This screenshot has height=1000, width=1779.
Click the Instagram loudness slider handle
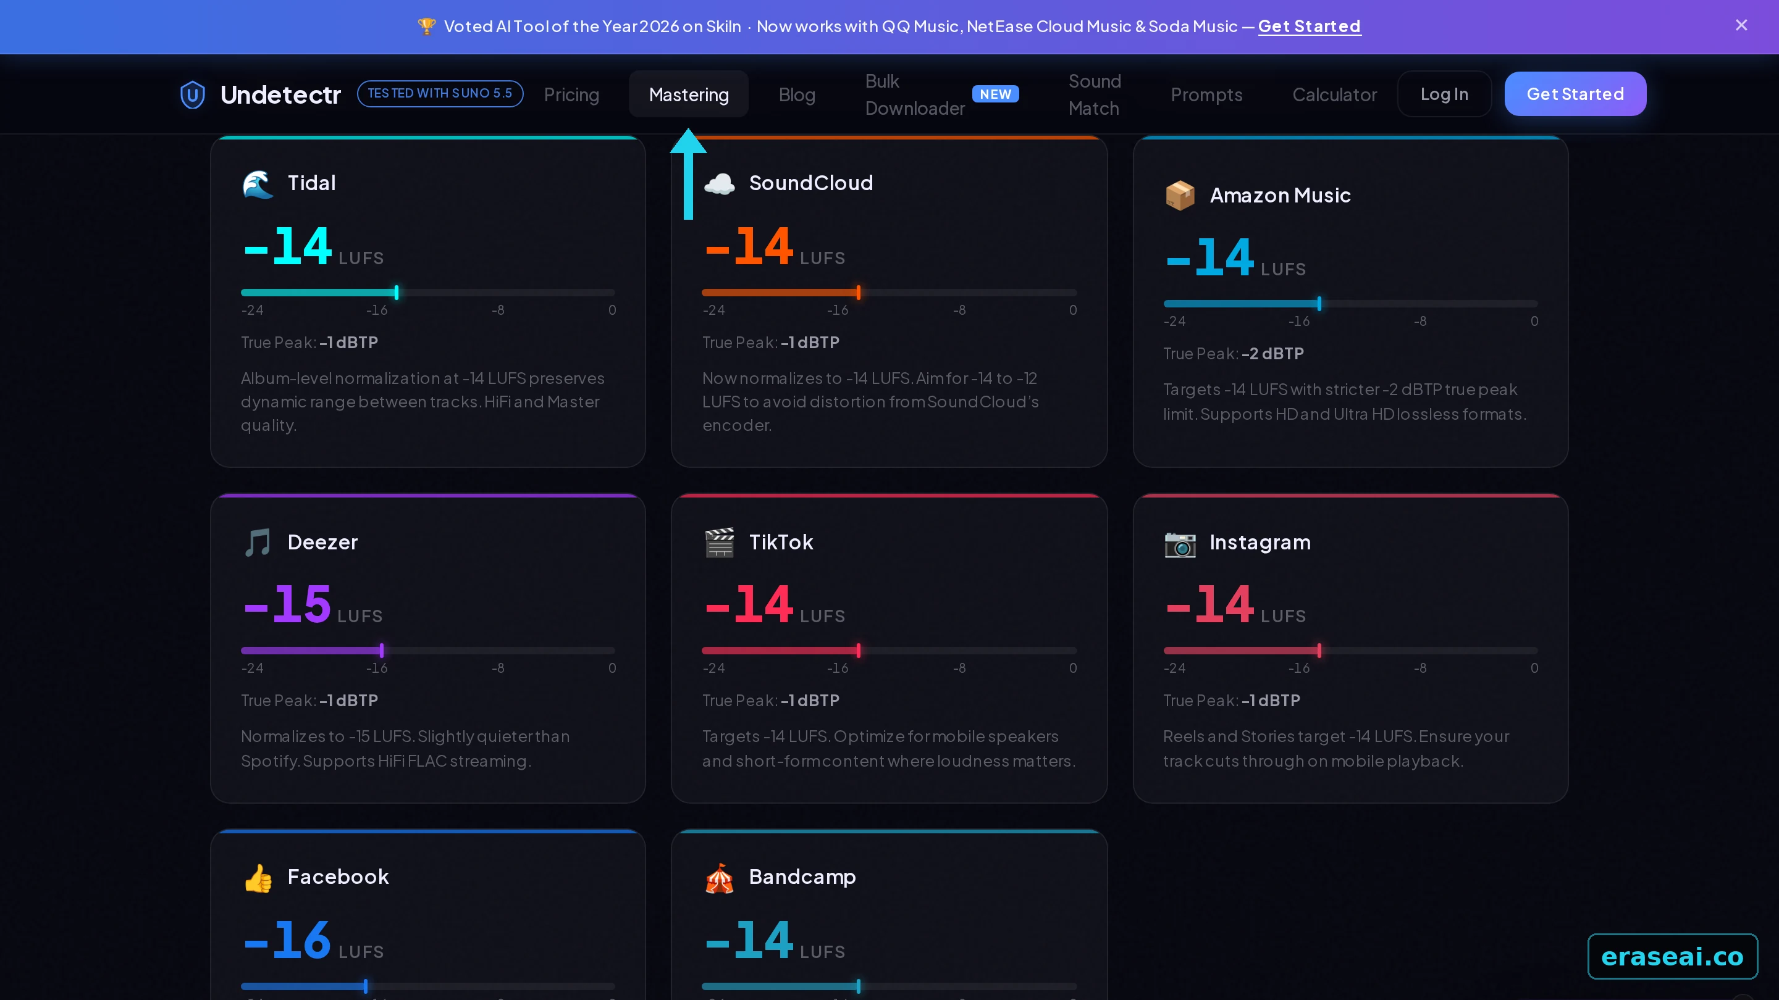(1319, 651)
